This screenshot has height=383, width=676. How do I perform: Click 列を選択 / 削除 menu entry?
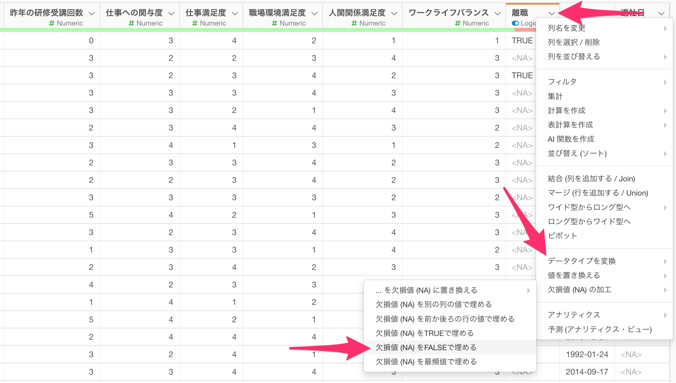coord(573,42)
